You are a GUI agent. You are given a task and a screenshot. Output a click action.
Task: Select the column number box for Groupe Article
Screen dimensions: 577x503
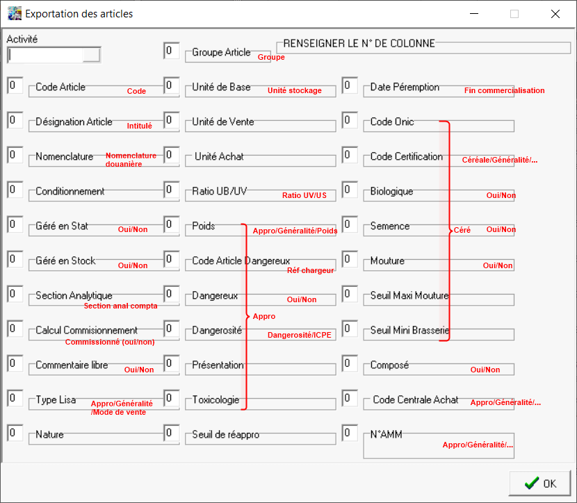[x=171, y=51]
